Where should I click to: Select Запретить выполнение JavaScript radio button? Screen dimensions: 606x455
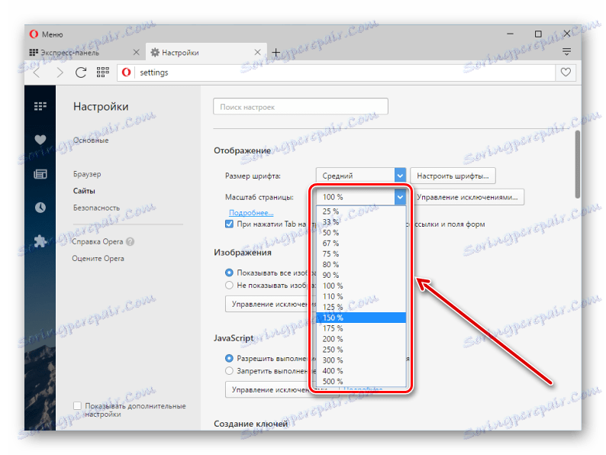click(229, 371)
